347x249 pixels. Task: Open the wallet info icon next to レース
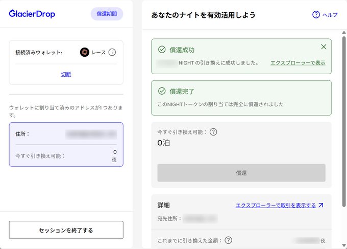(112, 52)
